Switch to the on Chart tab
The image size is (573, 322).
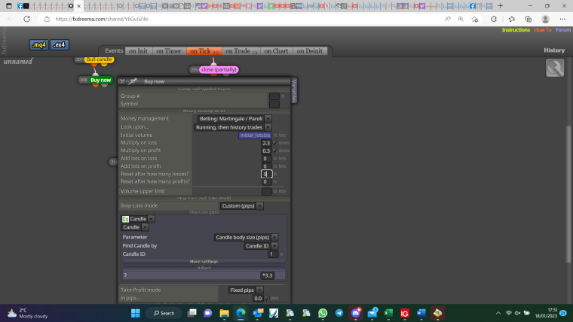pos(276,51)
